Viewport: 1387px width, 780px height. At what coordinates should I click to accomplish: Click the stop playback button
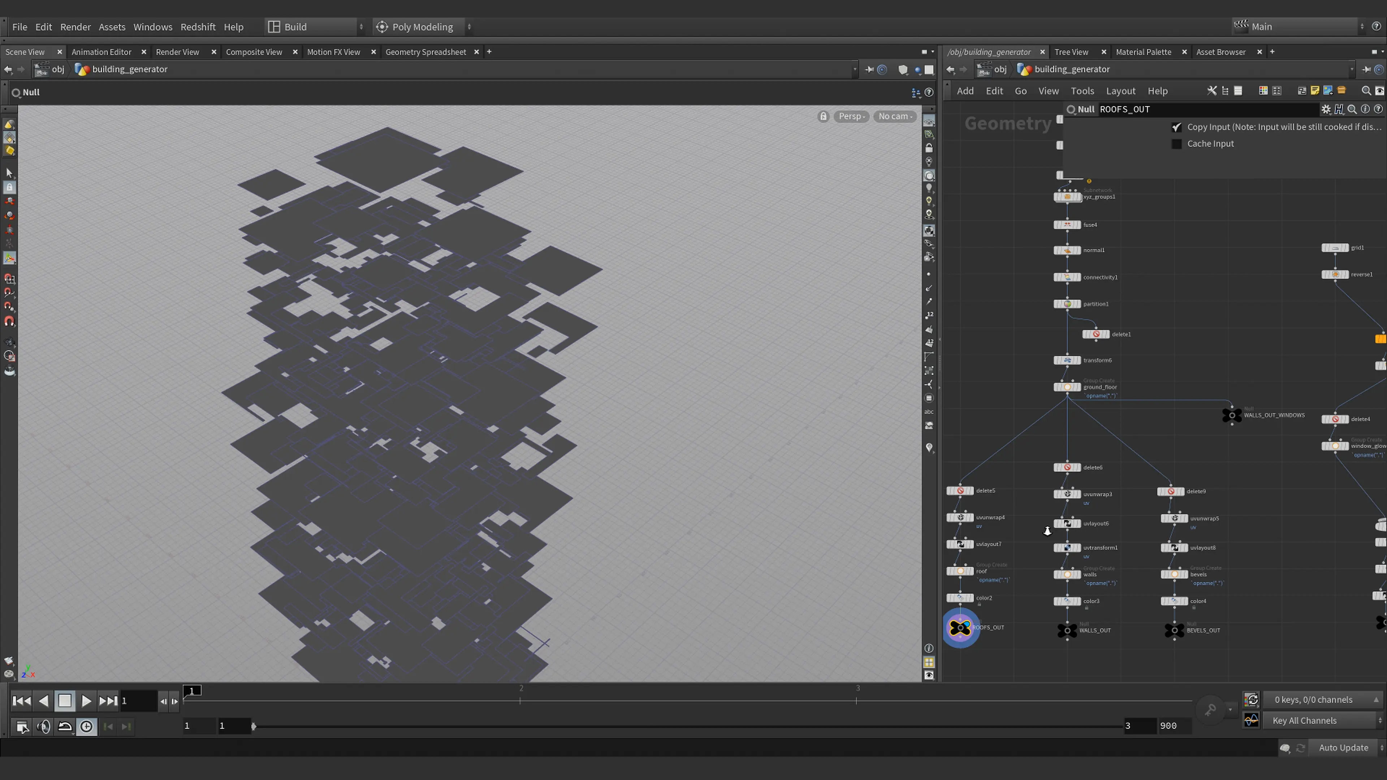click(65, 701)
